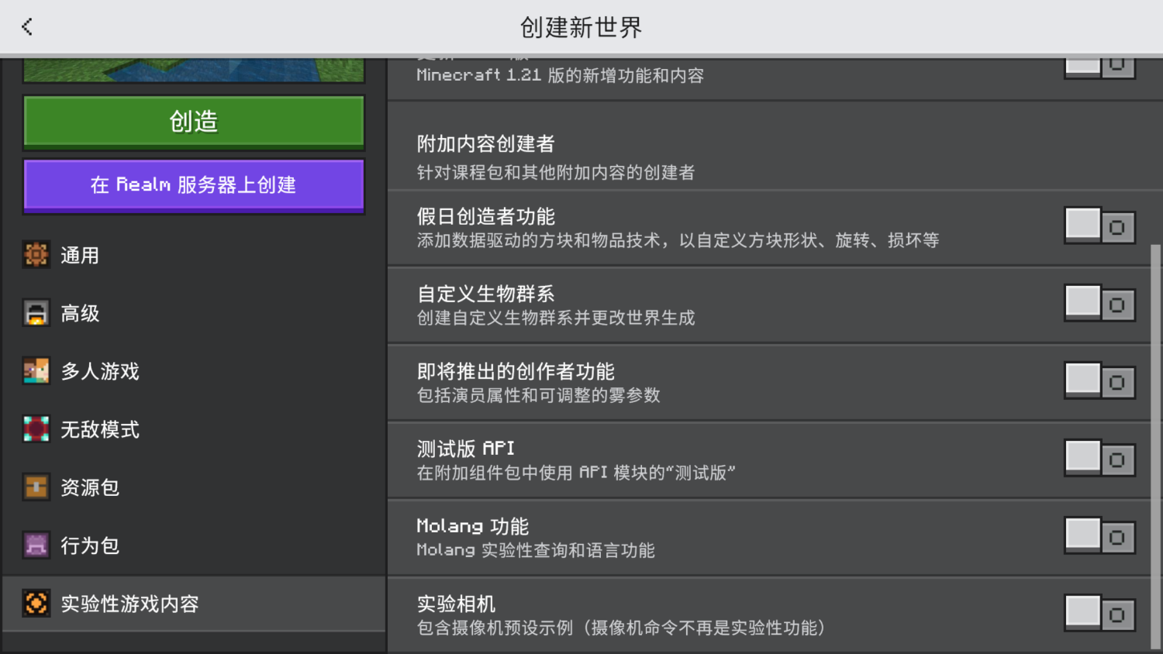Toggle 假日创造者功能 switch
This screenshot has height=654, width=1163.
click(x=1099, y=226)
